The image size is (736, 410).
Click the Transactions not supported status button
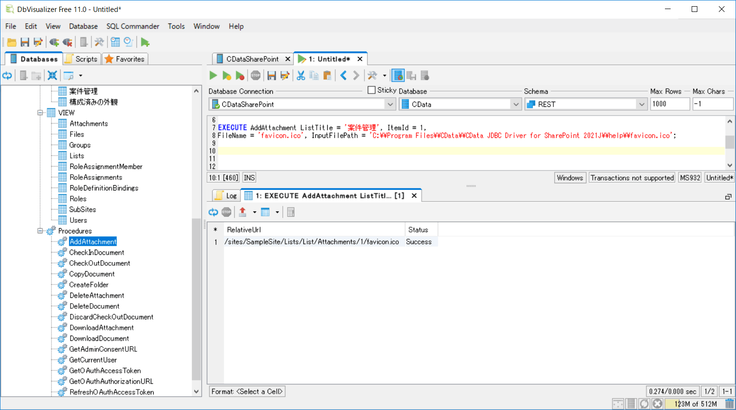tap(632, 177)
